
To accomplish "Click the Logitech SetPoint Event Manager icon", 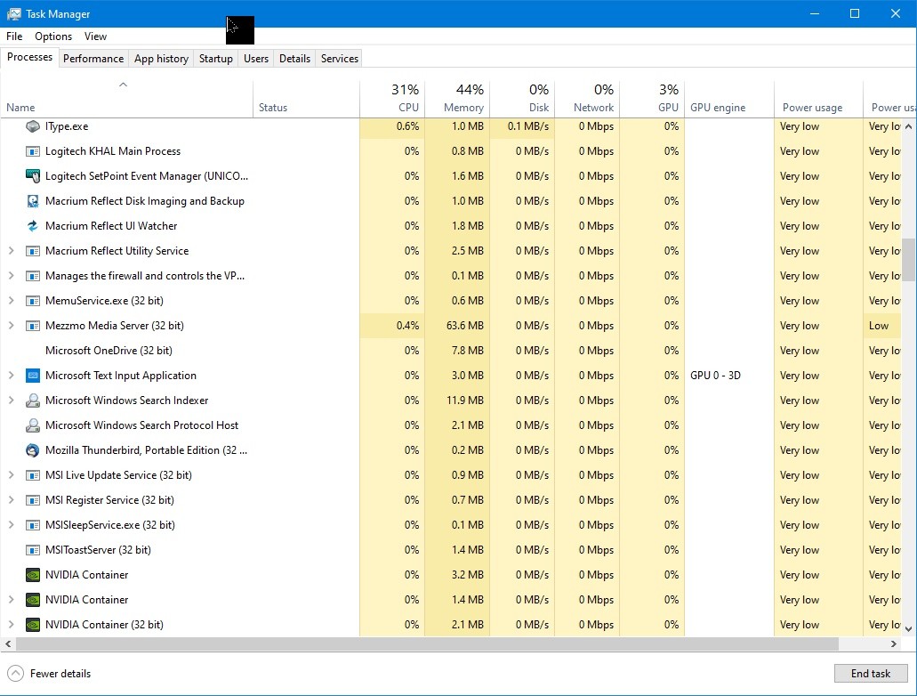I will point(33,176).
